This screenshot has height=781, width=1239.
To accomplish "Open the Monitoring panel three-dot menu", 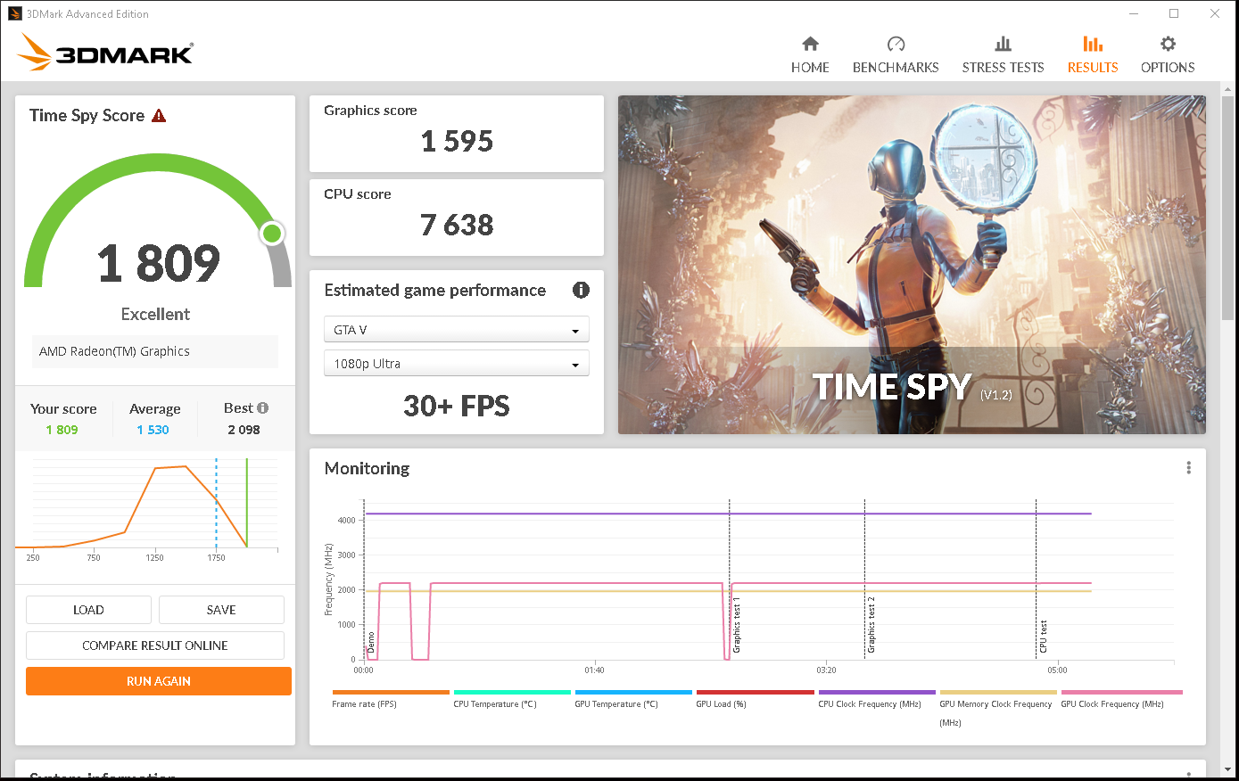I will point(1188,468).
